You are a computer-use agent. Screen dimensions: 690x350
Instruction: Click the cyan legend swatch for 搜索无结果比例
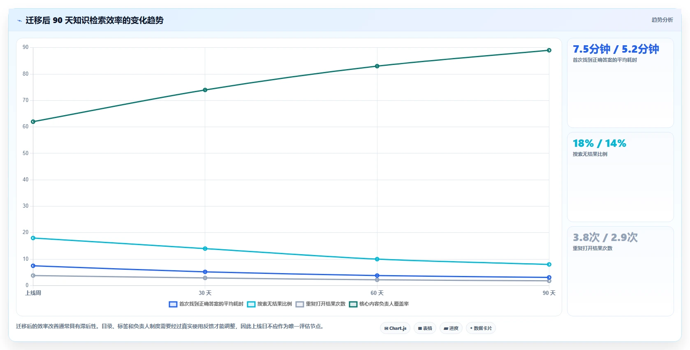point(251,304)
